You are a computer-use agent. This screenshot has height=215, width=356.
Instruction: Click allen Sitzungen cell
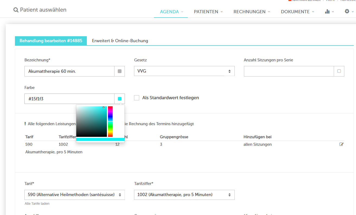coord(258,144)
